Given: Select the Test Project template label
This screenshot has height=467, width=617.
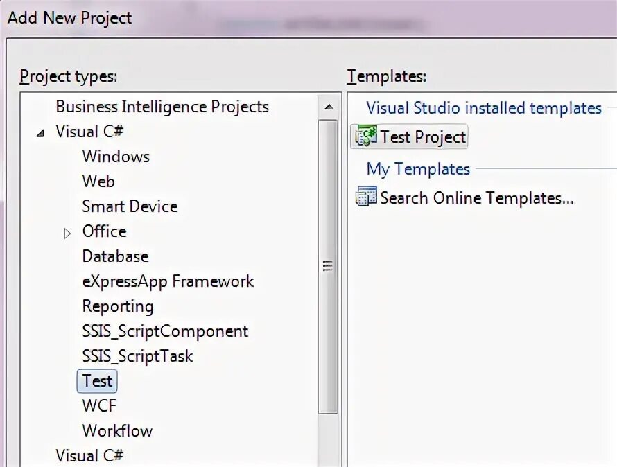Looking at the screenshot, I should point(423,137).
